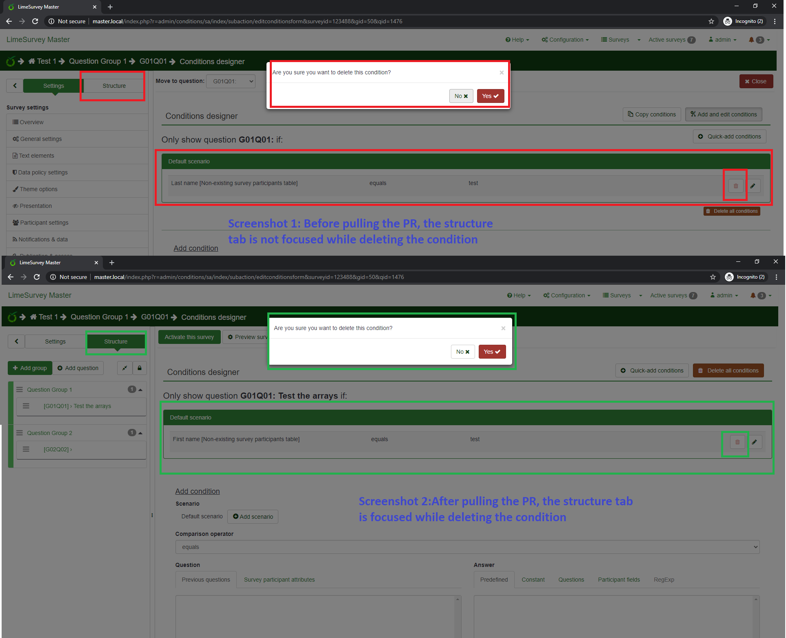Select the RegExp answer tab
786x638 pixels.
tap(664, 580)
